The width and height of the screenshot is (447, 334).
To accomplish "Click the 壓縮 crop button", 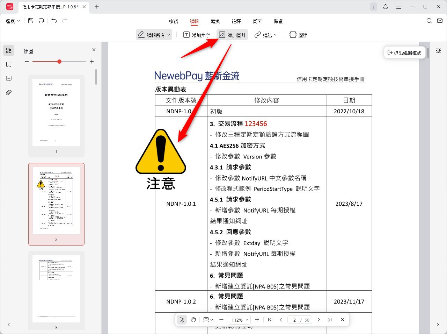I will [299, 35].
